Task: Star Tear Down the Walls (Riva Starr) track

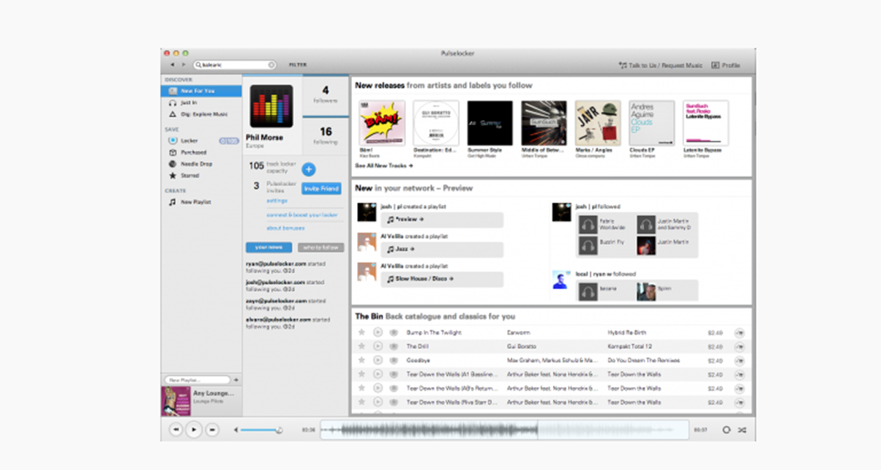Action: [361, 402]
